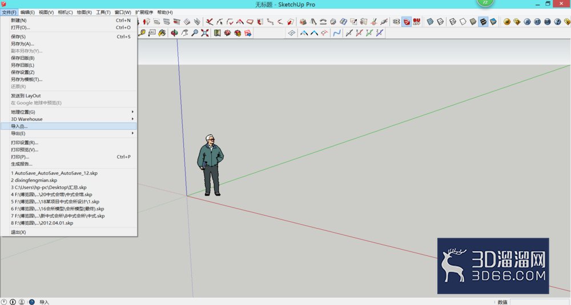
Task: Choose 另存为(A)... in the file menu
Action: point(69,44)
